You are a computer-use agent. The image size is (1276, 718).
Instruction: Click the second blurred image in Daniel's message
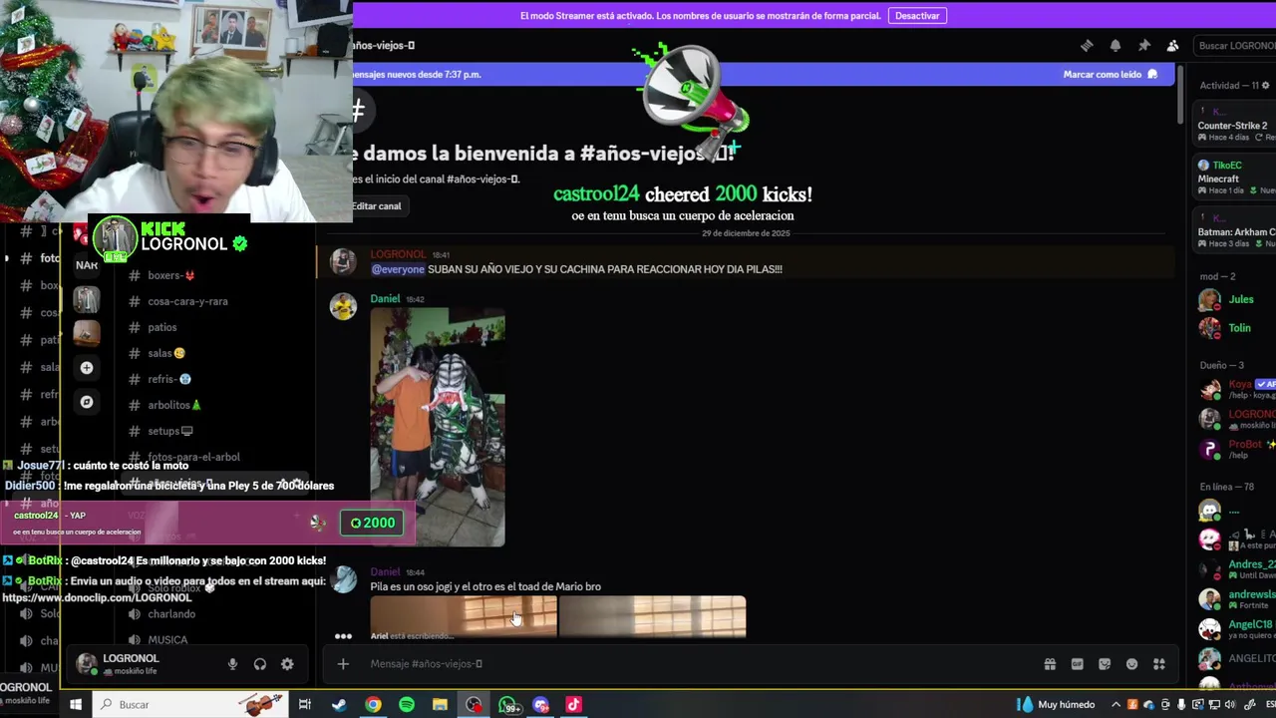click(652, 616)
